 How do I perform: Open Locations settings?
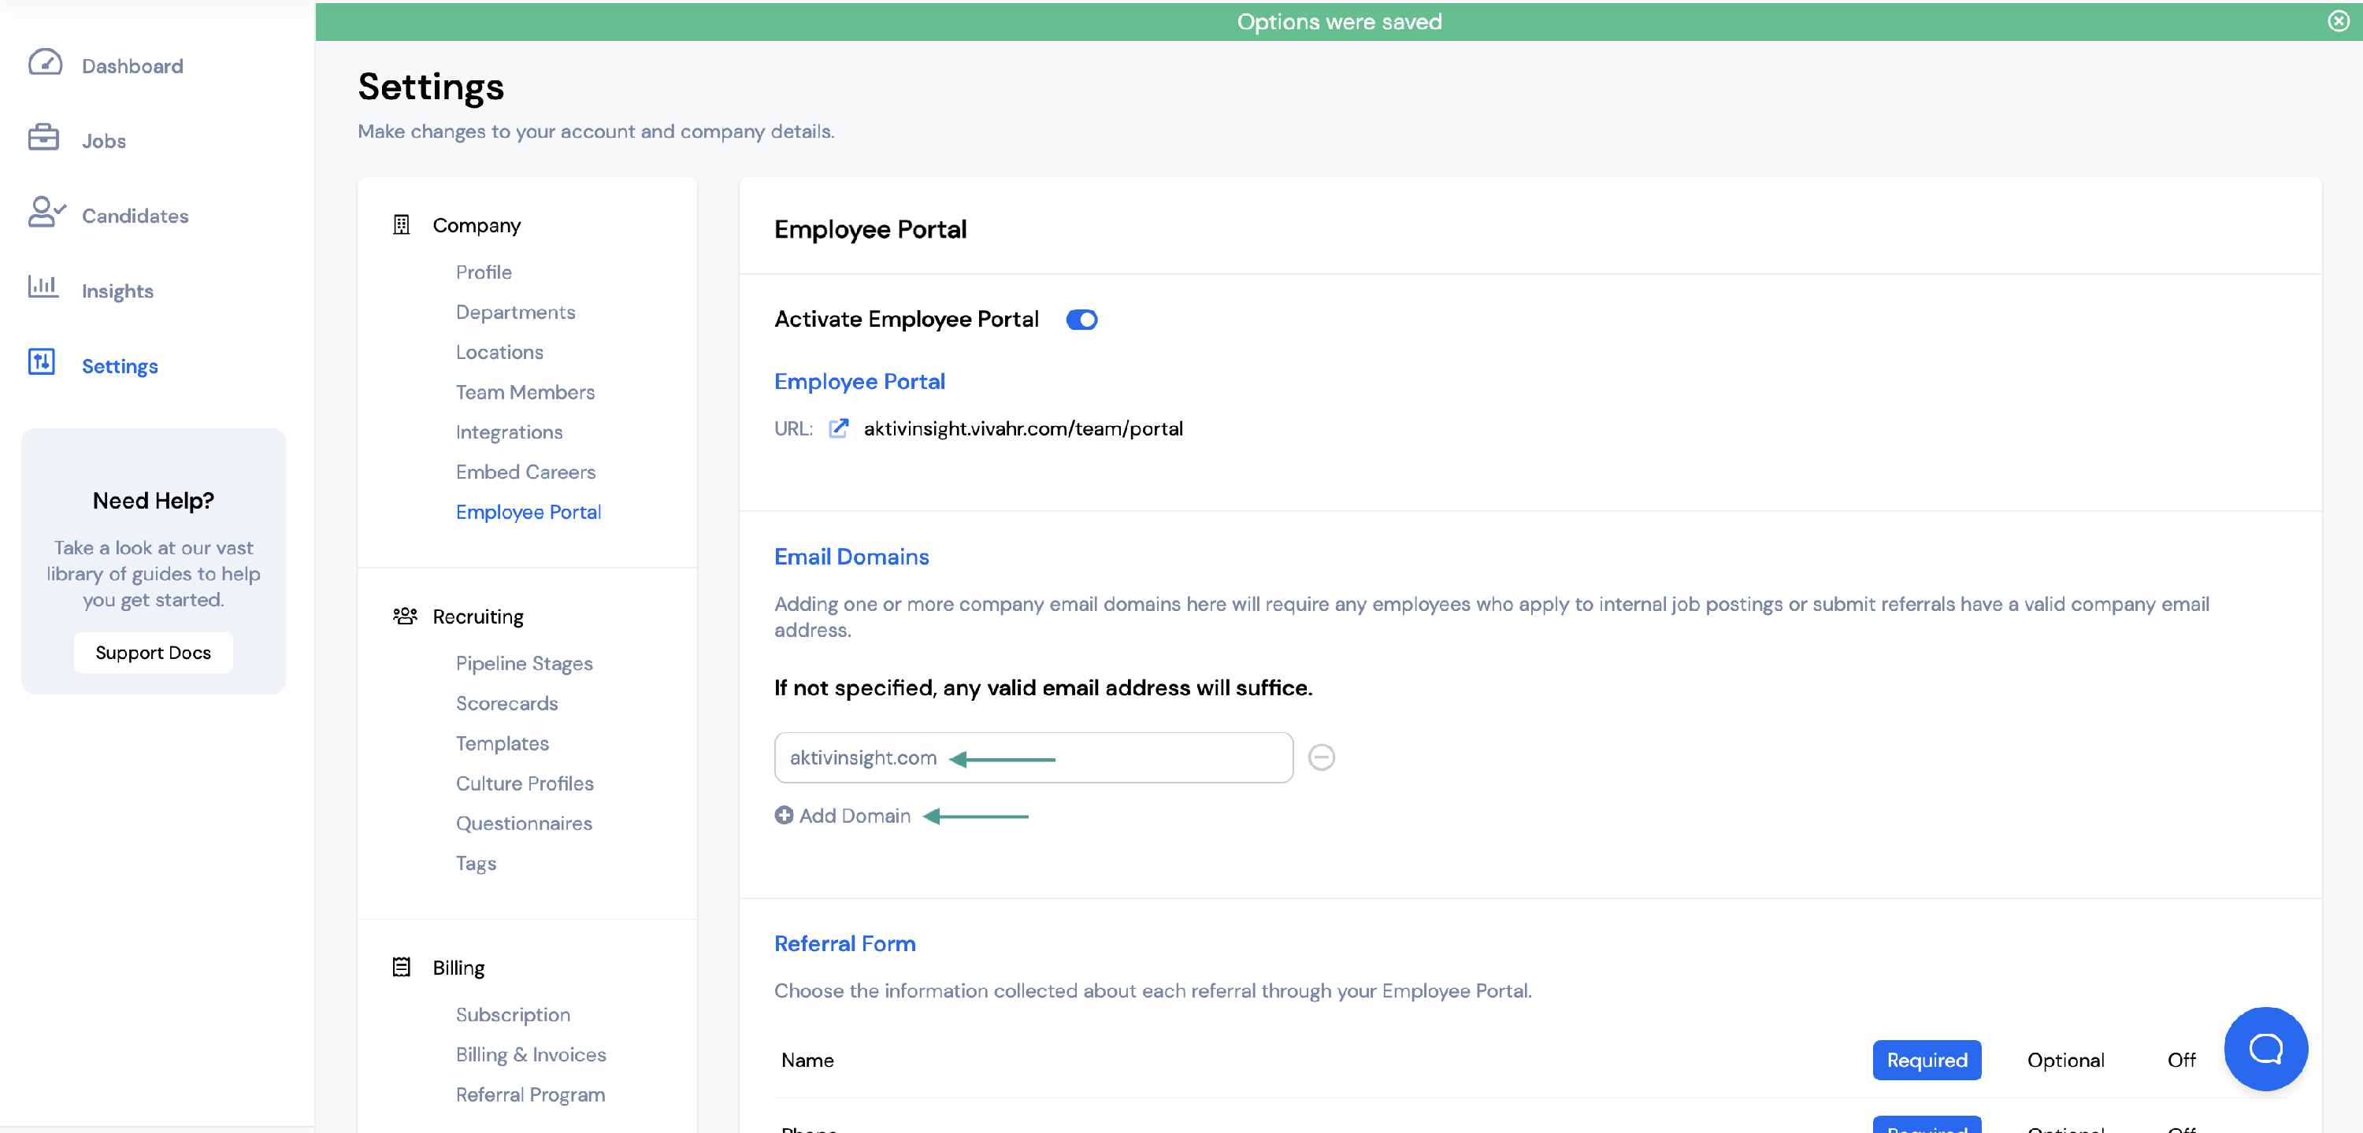tap(499, 352)
